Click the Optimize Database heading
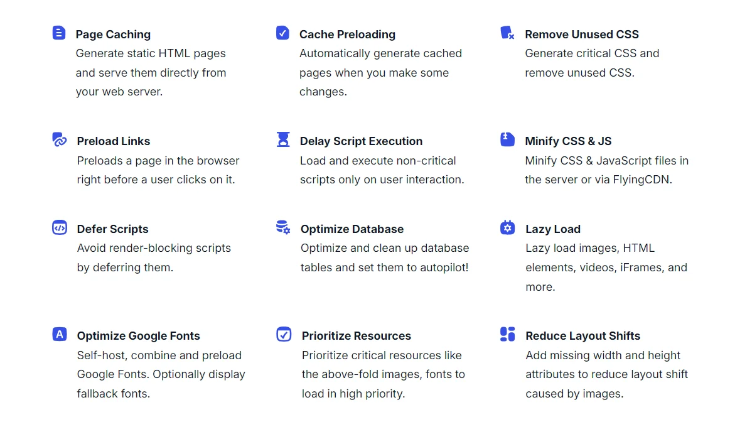The image size is (730, 422). (352, 229)
